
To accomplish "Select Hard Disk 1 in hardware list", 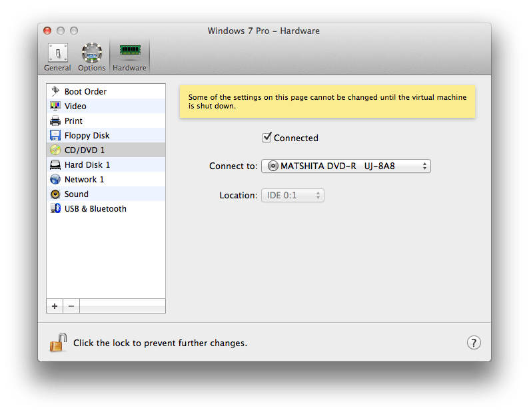I will [106, 164].
